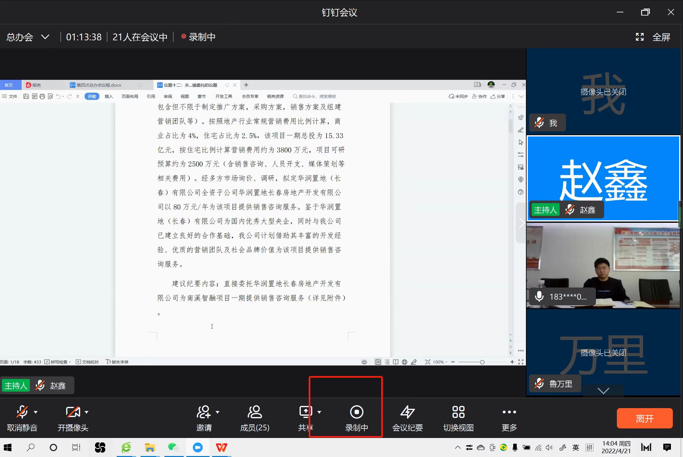Switch to the 插入 ribbon tab
This screenshot has height=457, width=683.
109,96
